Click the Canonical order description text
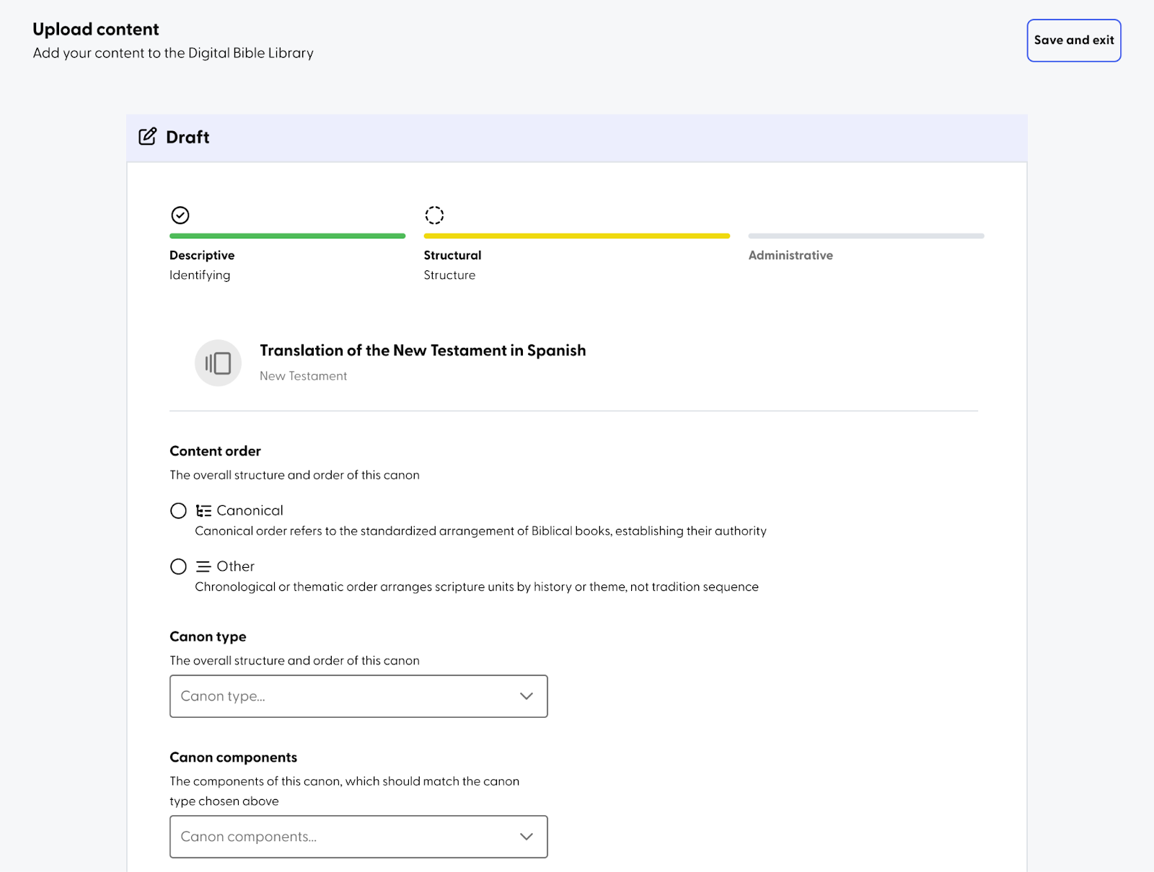The height and width of the screenshot is (872, 1154). (x=480, y=531)
